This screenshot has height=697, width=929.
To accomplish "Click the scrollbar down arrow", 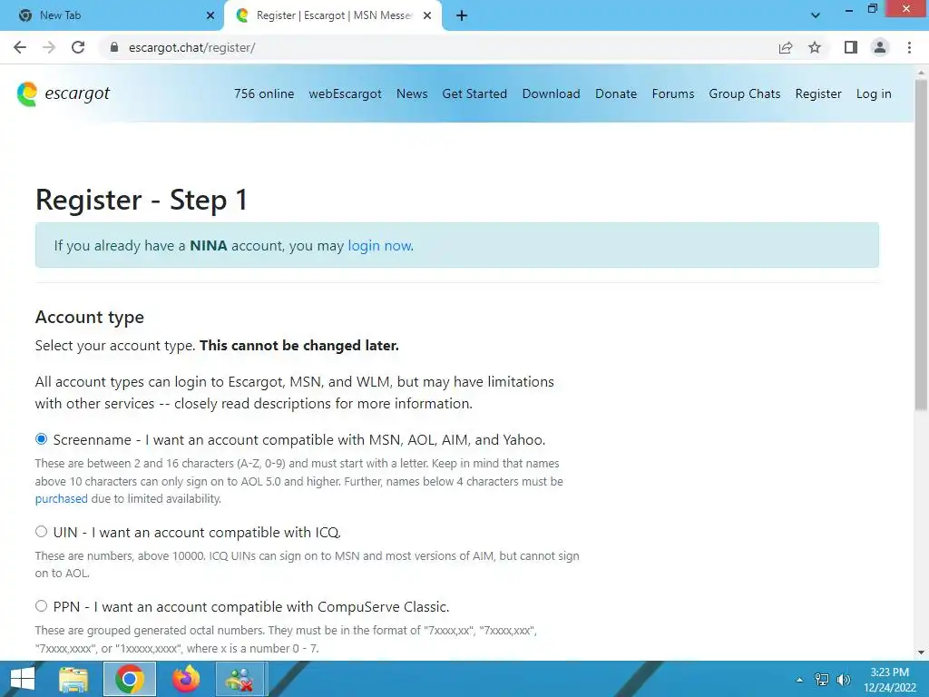I will (920, 652).
